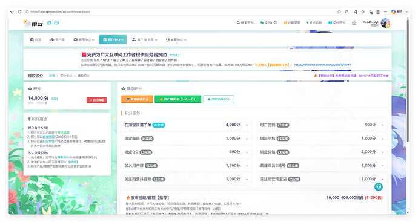418x222 pixels.
Task: Open 交流社区 link in the header
Action: click(269, 23)
